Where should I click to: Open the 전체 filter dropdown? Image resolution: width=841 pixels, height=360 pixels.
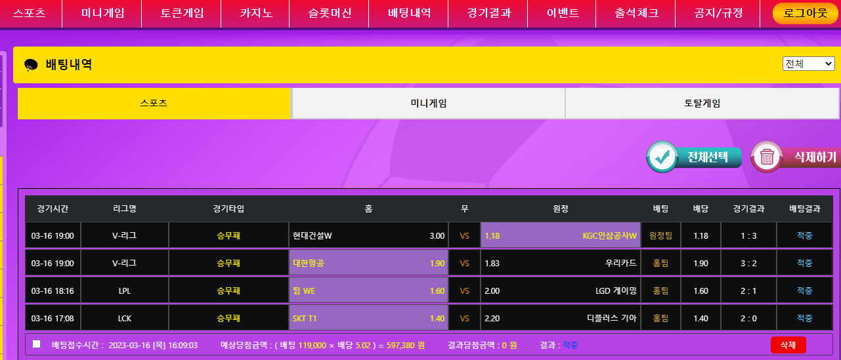point(808,64)
